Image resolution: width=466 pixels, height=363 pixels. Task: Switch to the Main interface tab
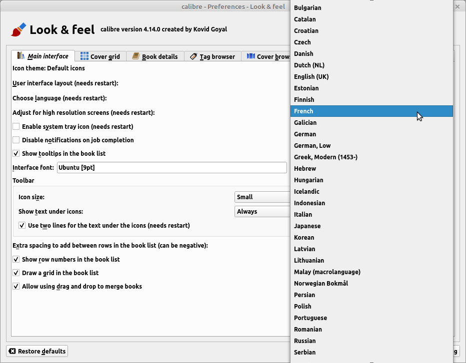click(x=43, y=56)
